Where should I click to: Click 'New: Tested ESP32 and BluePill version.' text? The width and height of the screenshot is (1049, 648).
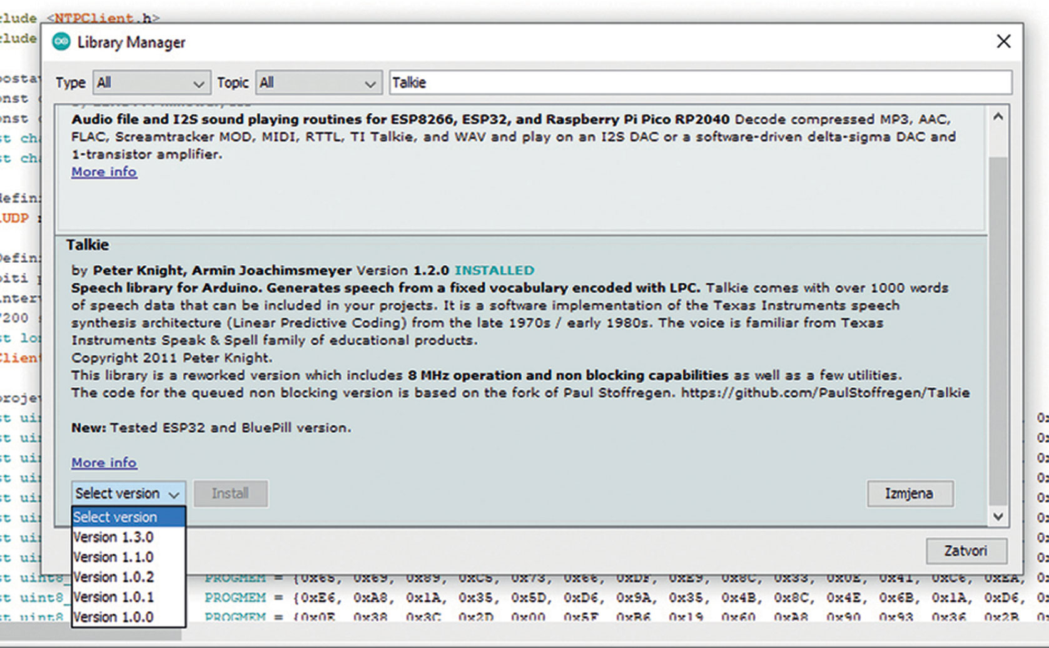pos(211,428)
